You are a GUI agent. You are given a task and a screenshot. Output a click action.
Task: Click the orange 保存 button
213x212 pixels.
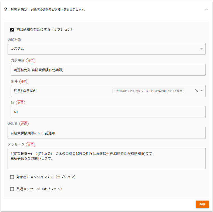click(x=202, y=204)
